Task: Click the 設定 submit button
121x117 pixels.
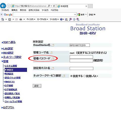Action: pyautogui.click(x=37, y=86)
